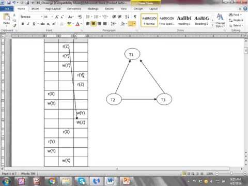Toggle Strikethrough formatting
The height and width of the screenshot is (186, 248).
[x=42, y=24]
